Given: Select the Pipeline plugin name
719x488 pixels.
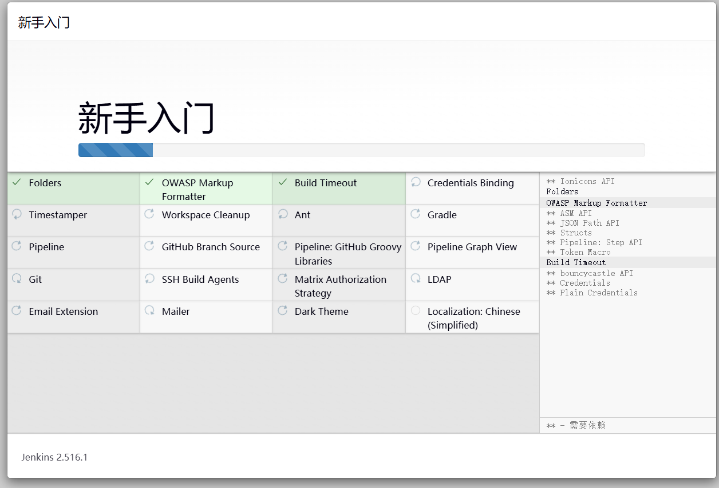Looking at the screenshot, I should click(46, 247).
